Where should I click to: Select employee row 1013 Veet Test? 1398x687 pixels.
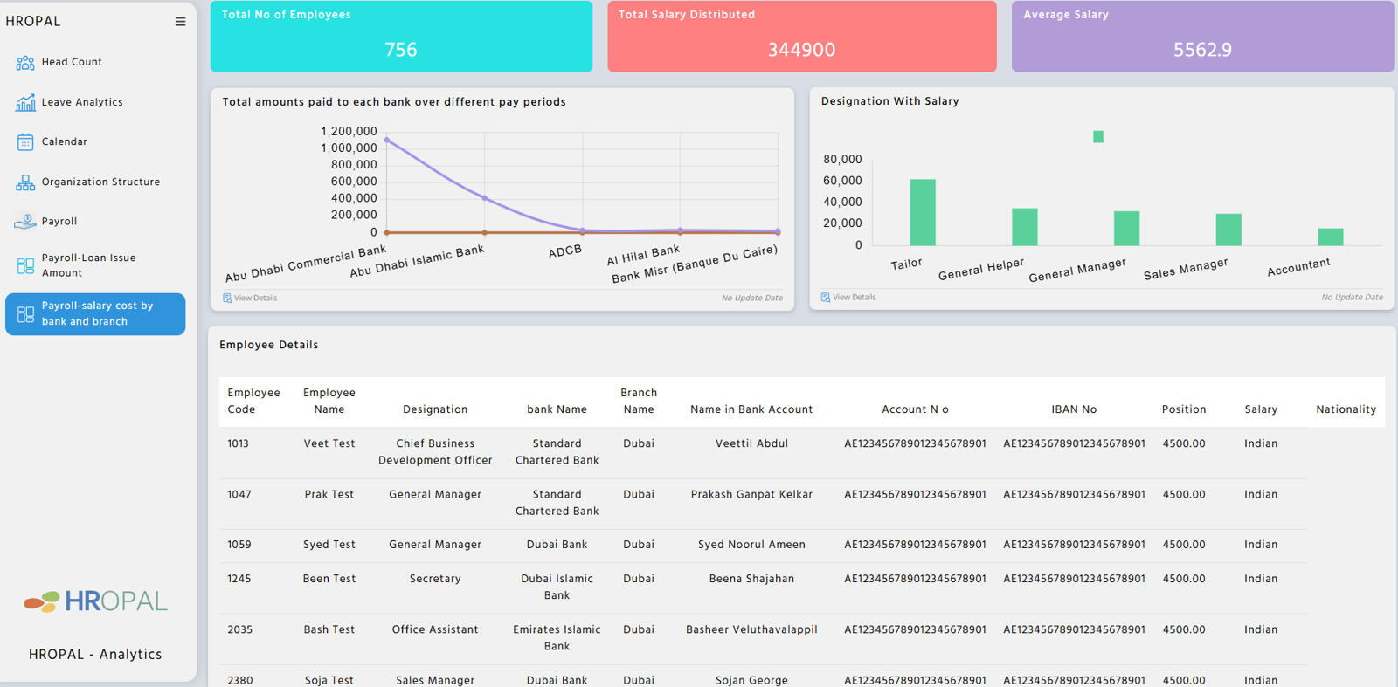329,444
